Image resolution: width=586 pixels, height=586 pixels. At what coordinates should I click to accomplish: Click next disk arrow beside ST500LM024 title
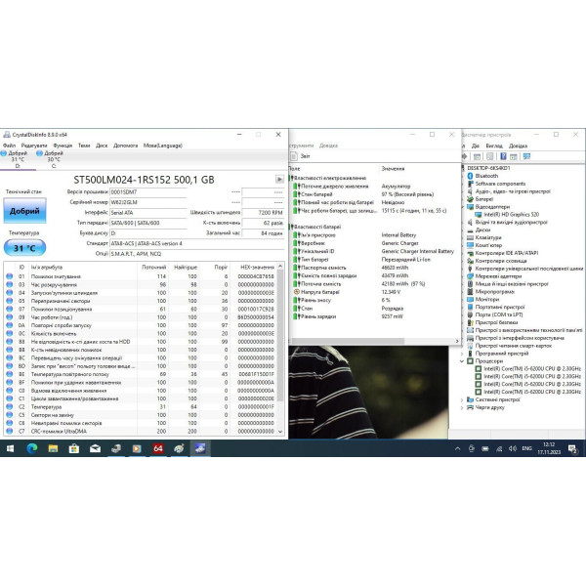pos(279,180)
